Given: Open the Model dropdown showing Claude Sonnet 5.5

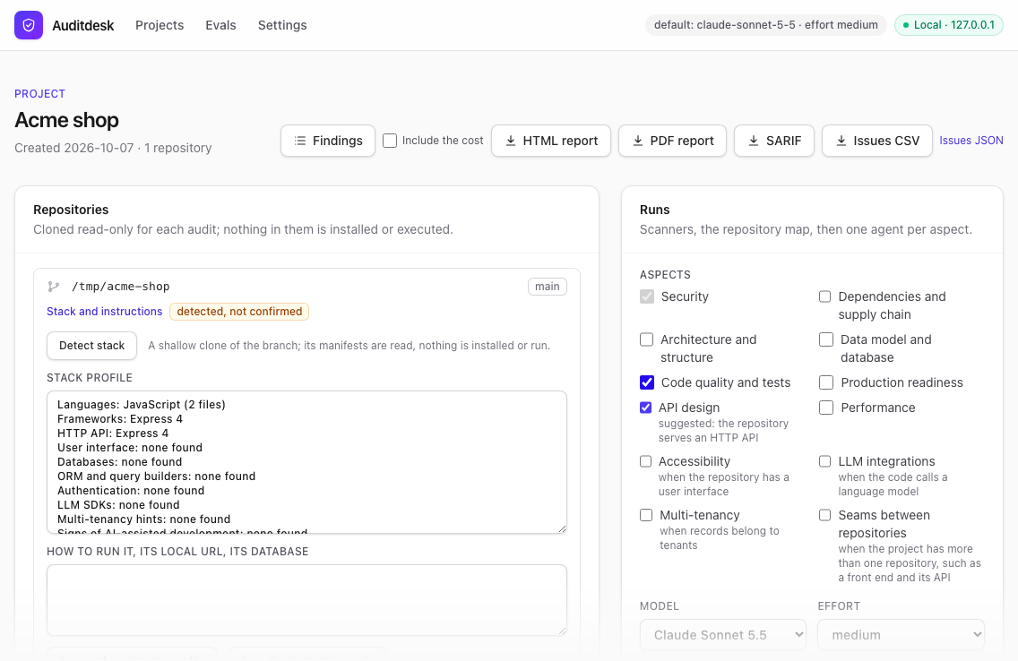Looking at the screenshot, I should point(723,635).
